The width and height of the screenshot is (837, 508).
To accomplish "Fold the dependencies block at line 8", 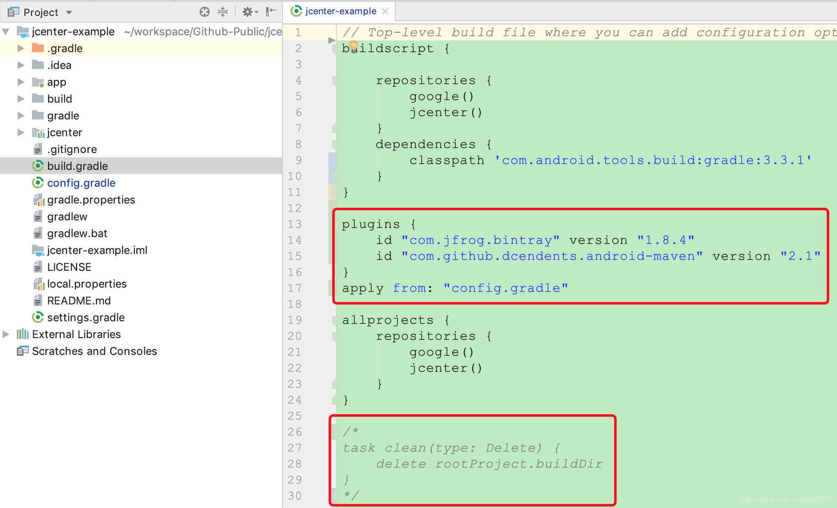I will click(336, 145).
